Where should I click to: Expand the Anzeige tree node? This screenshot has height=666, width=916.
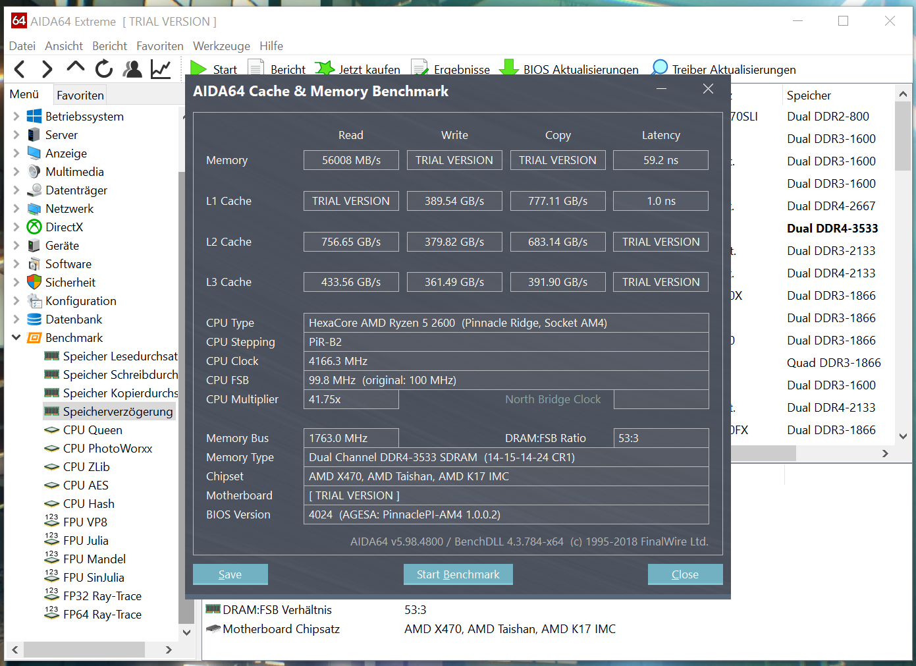[16, 153]
